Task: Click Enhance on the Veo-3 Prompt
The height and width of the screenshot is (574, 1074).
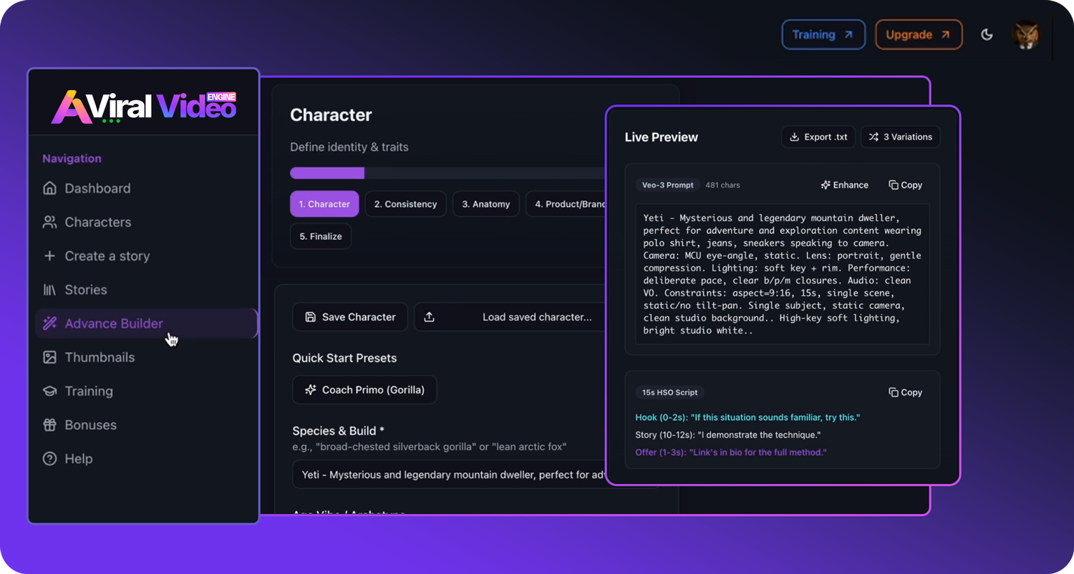Action: 844,185
